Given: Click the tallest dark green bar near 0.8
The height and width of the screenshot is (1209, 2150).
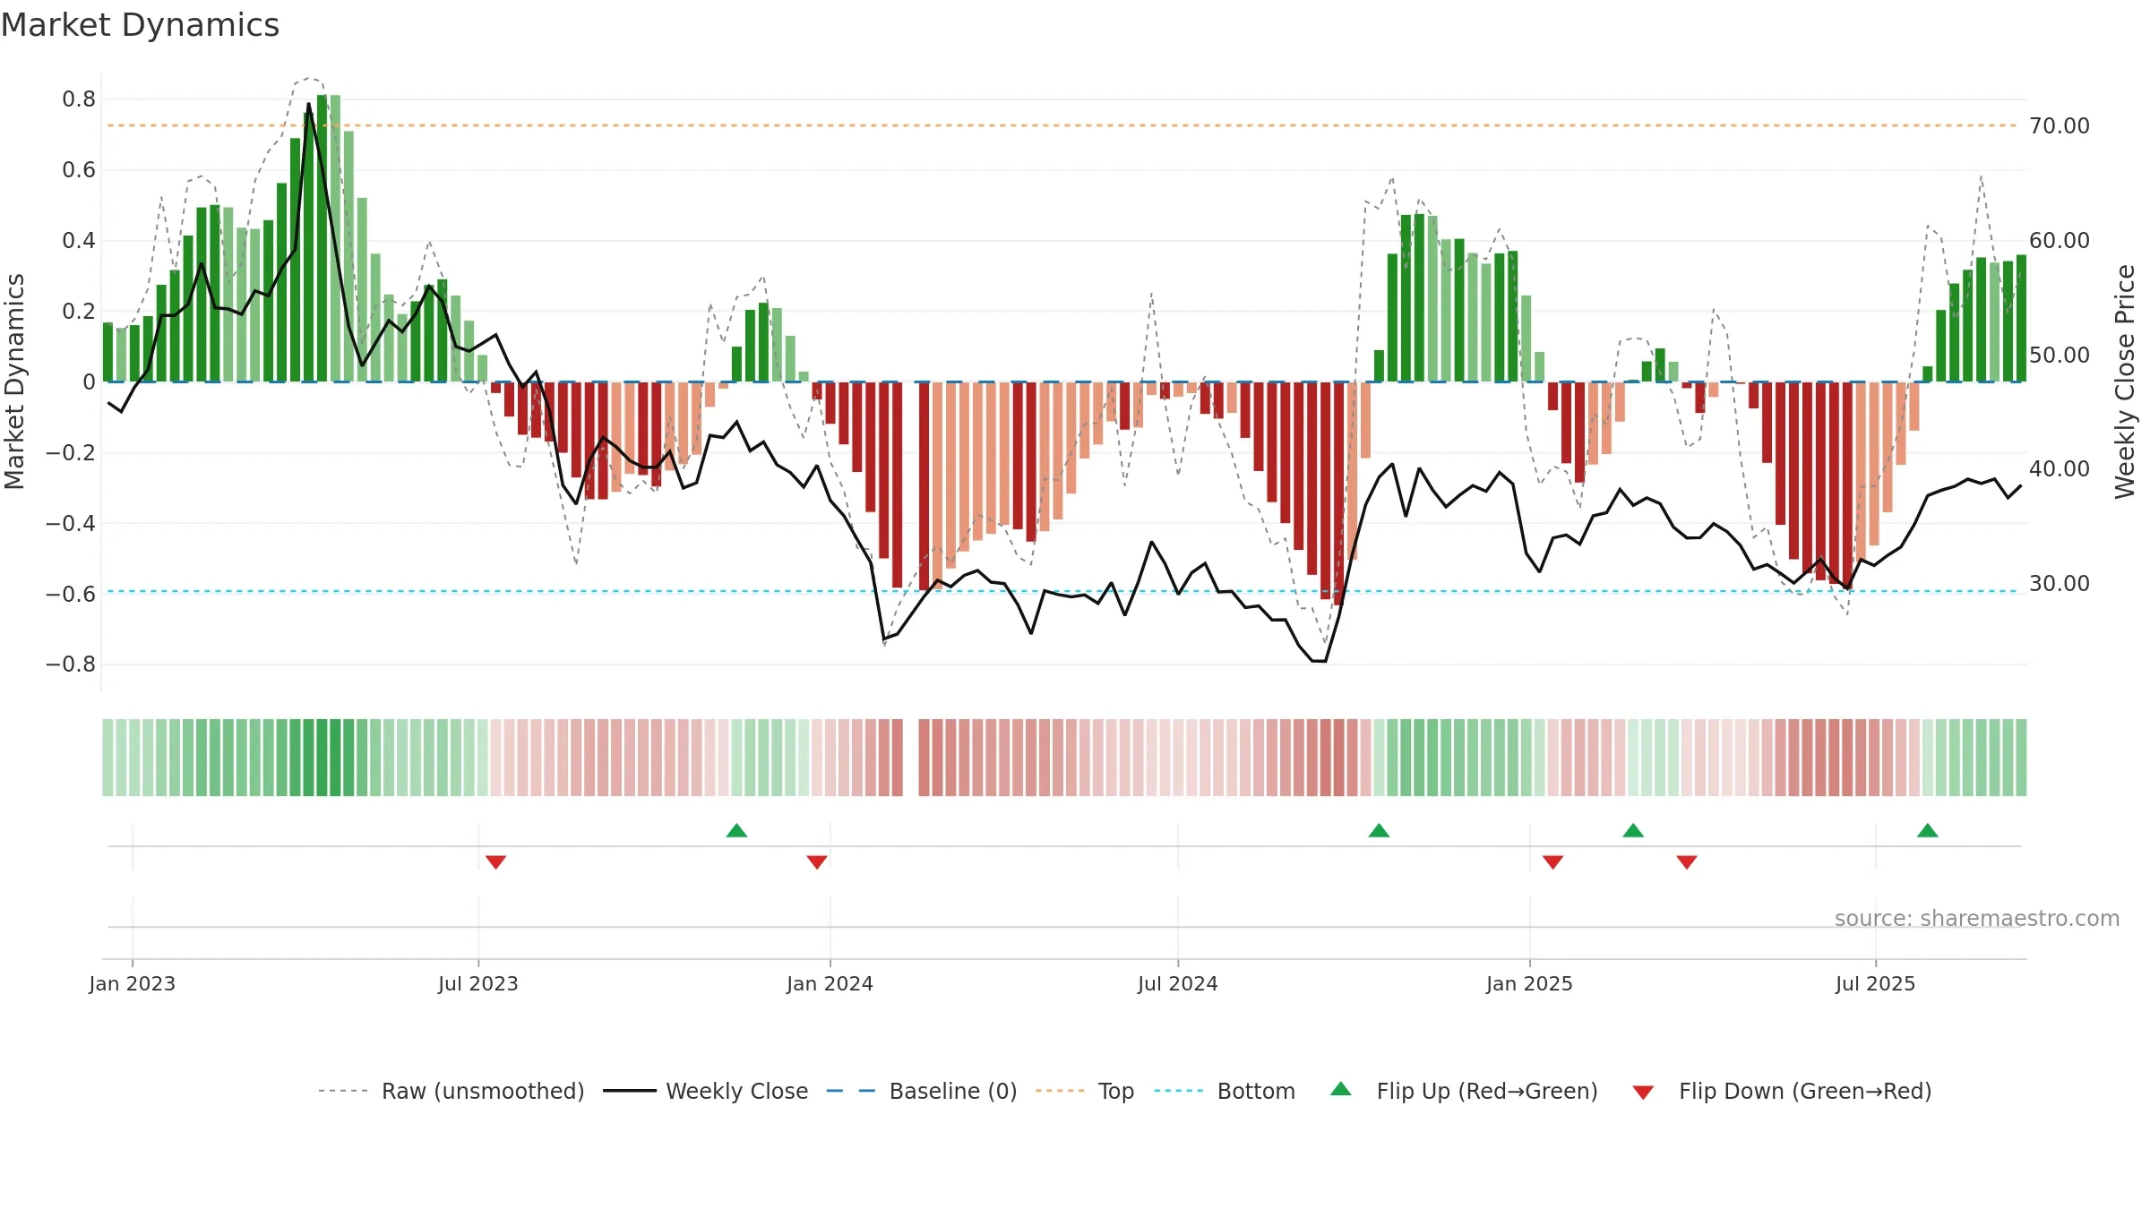Looking at the screenshot, I should tap(322, 238).
